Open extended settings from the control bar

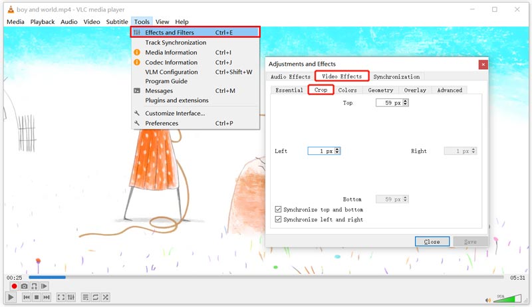point(71,297)
